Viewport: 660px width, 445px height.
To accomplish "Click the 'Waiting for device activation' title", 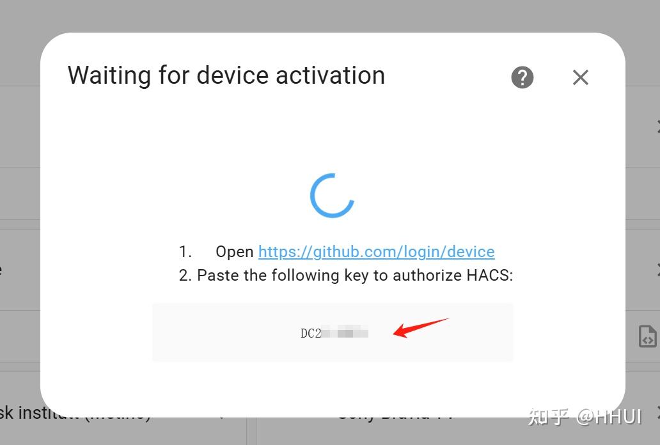I will (x=226, y=76).
